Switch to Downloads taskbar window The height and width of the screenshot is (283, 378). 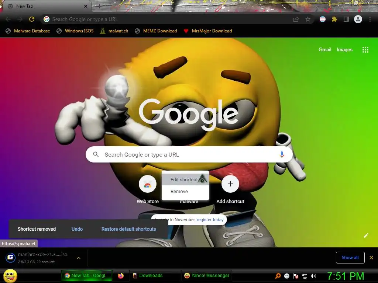pyautogui.click(x=155, y=276)
